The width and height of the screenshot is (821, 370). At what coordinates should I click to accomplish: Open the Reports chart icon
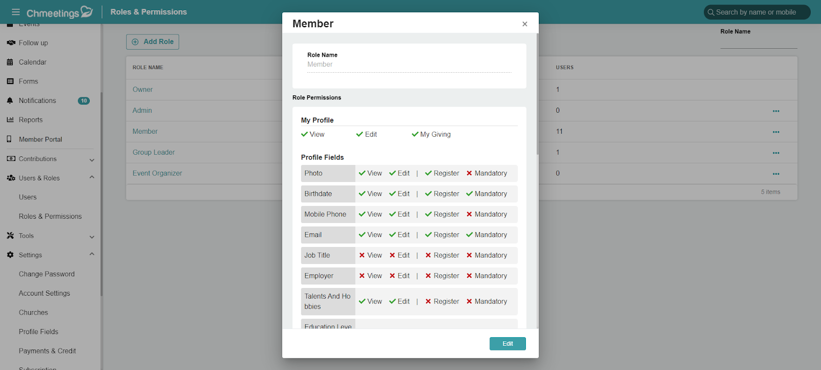(10, 120)
